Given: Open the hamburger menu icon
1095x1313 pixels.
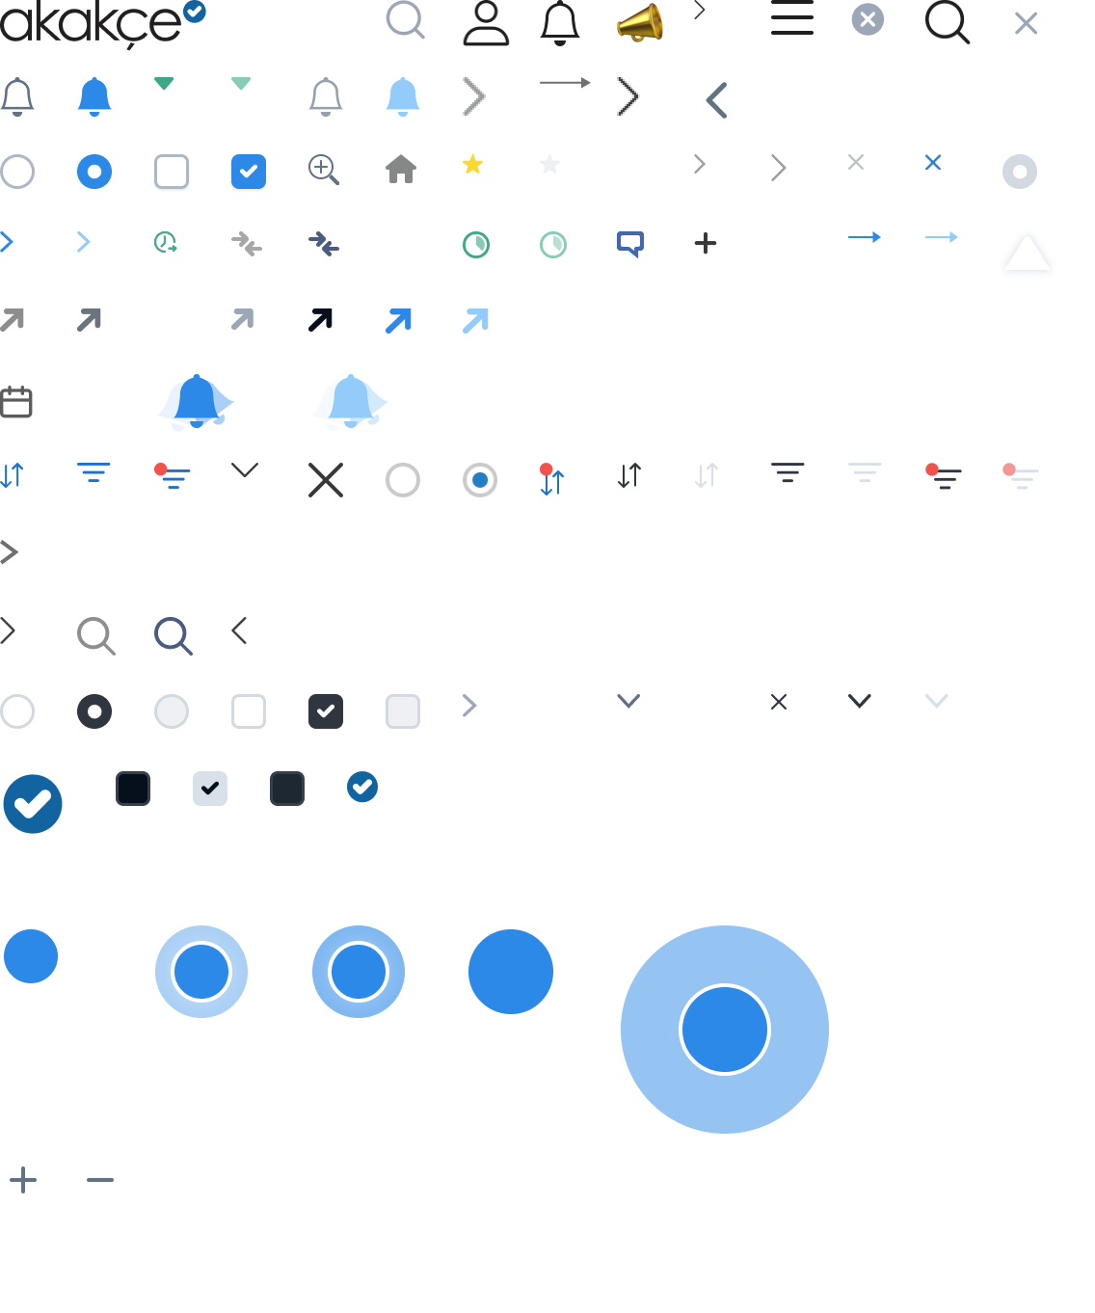Looking at the screenshot, I should tap(792, 18).
